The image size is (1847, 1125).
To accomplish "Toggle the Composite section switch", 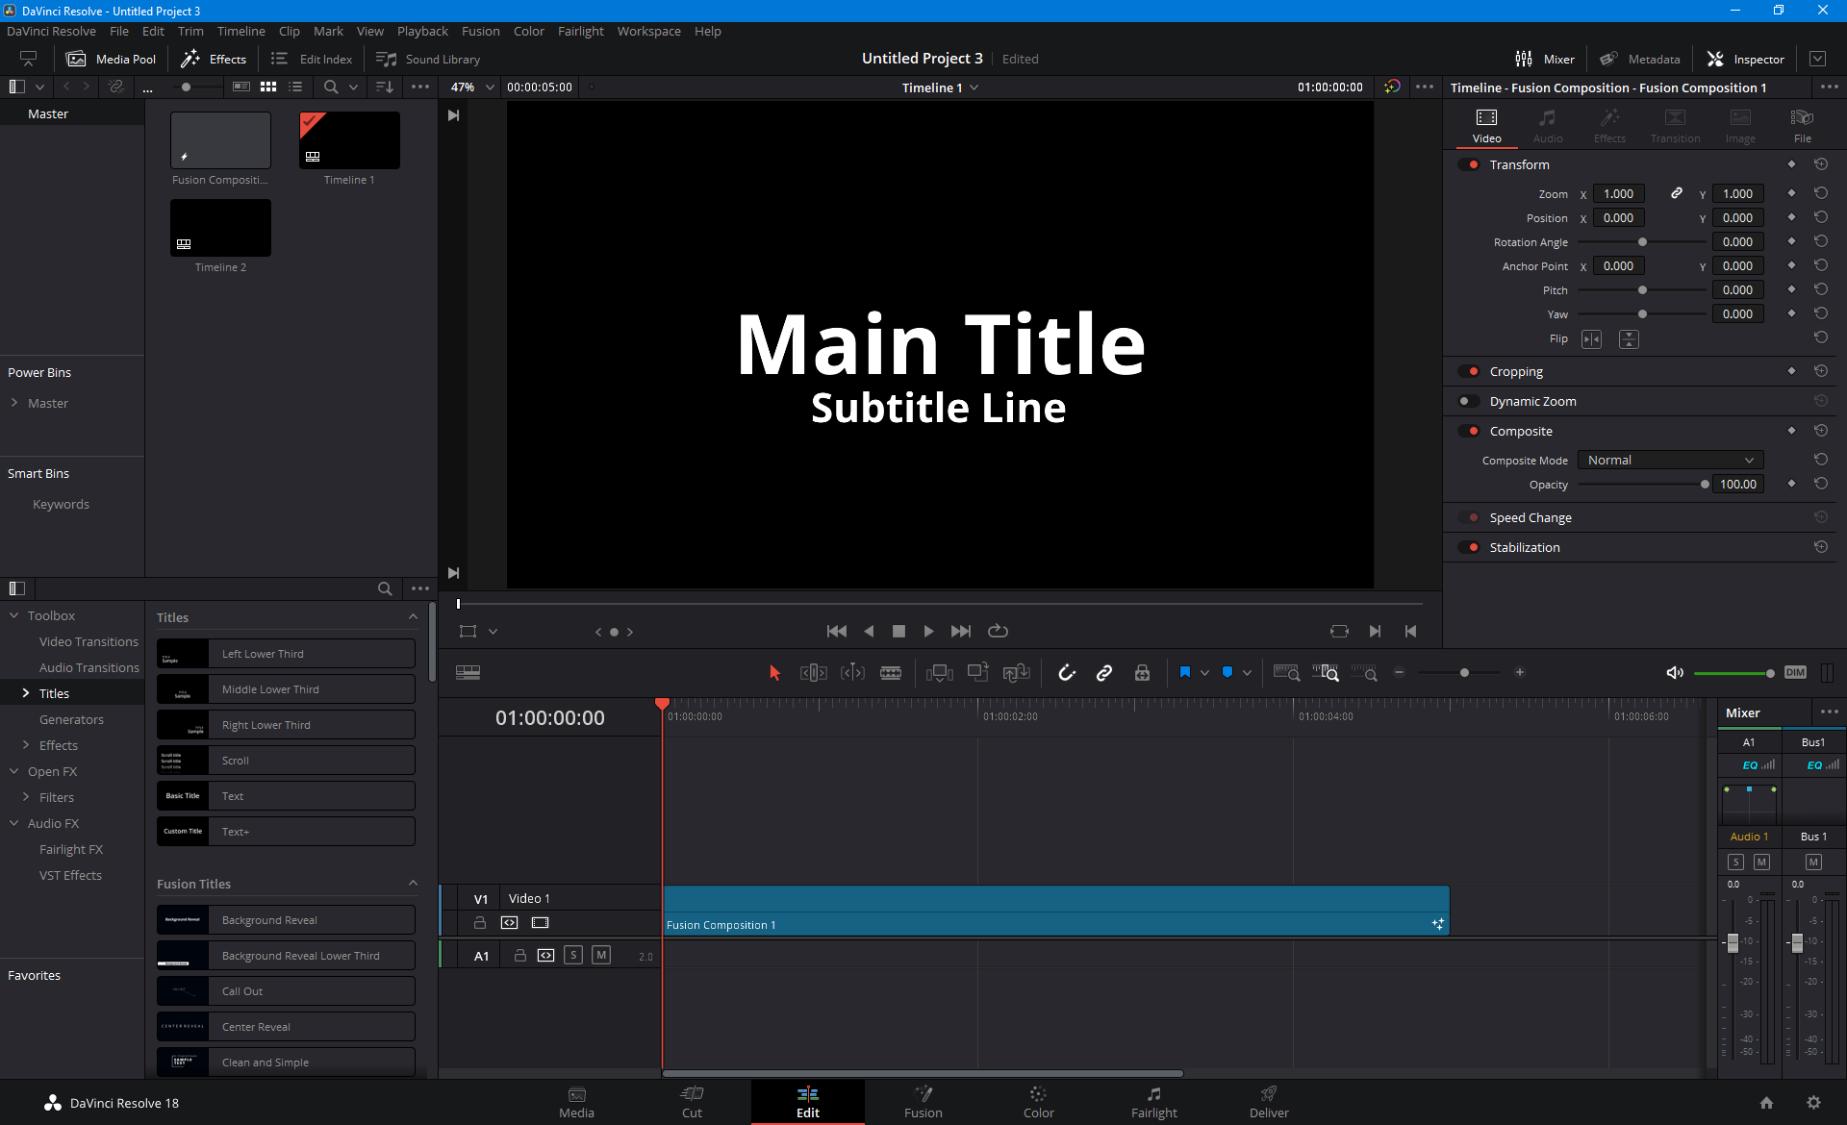I will coord(1469,431).
